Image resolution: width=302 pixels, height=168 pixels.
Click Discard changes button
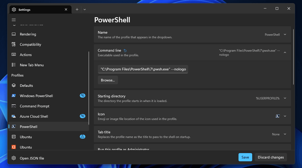coord(271,157)
